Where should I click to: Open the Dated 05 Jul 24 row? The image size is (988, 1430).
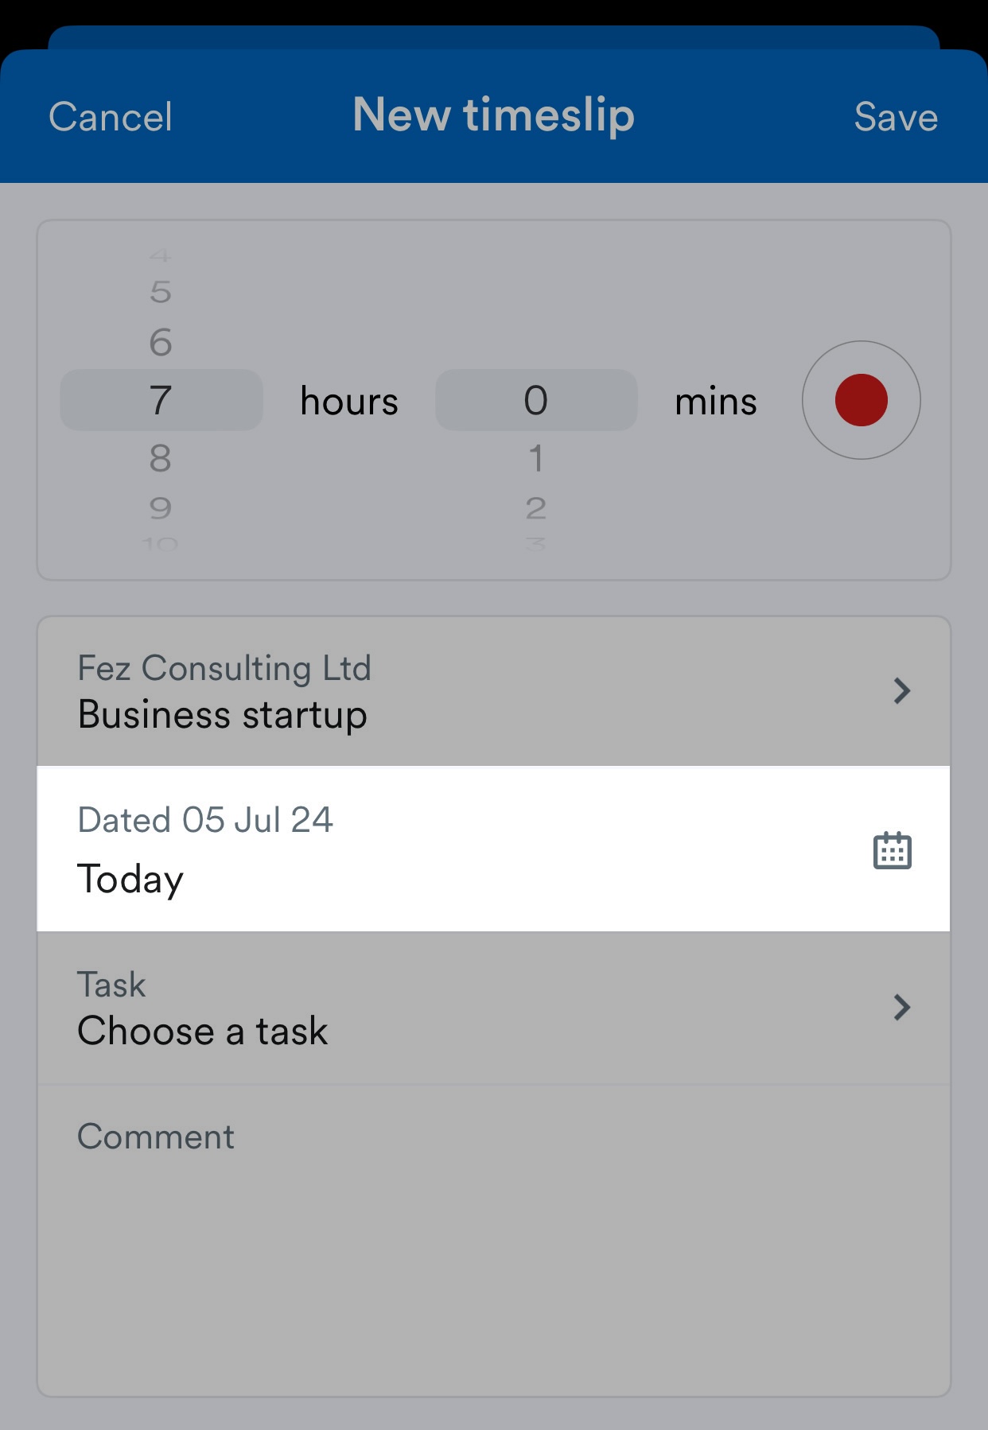coord(493,849)
